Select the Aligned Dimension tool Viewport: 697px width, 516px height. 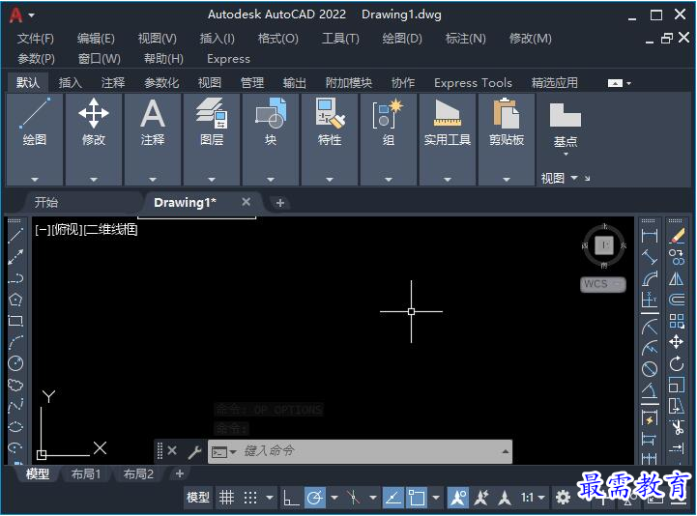(650, 257)
